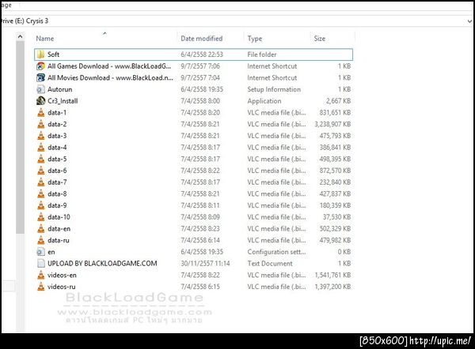Click the '30/11/2557 11:14' date cell
This screenshot has height=349, width=475.
click(x=205, y=264)
